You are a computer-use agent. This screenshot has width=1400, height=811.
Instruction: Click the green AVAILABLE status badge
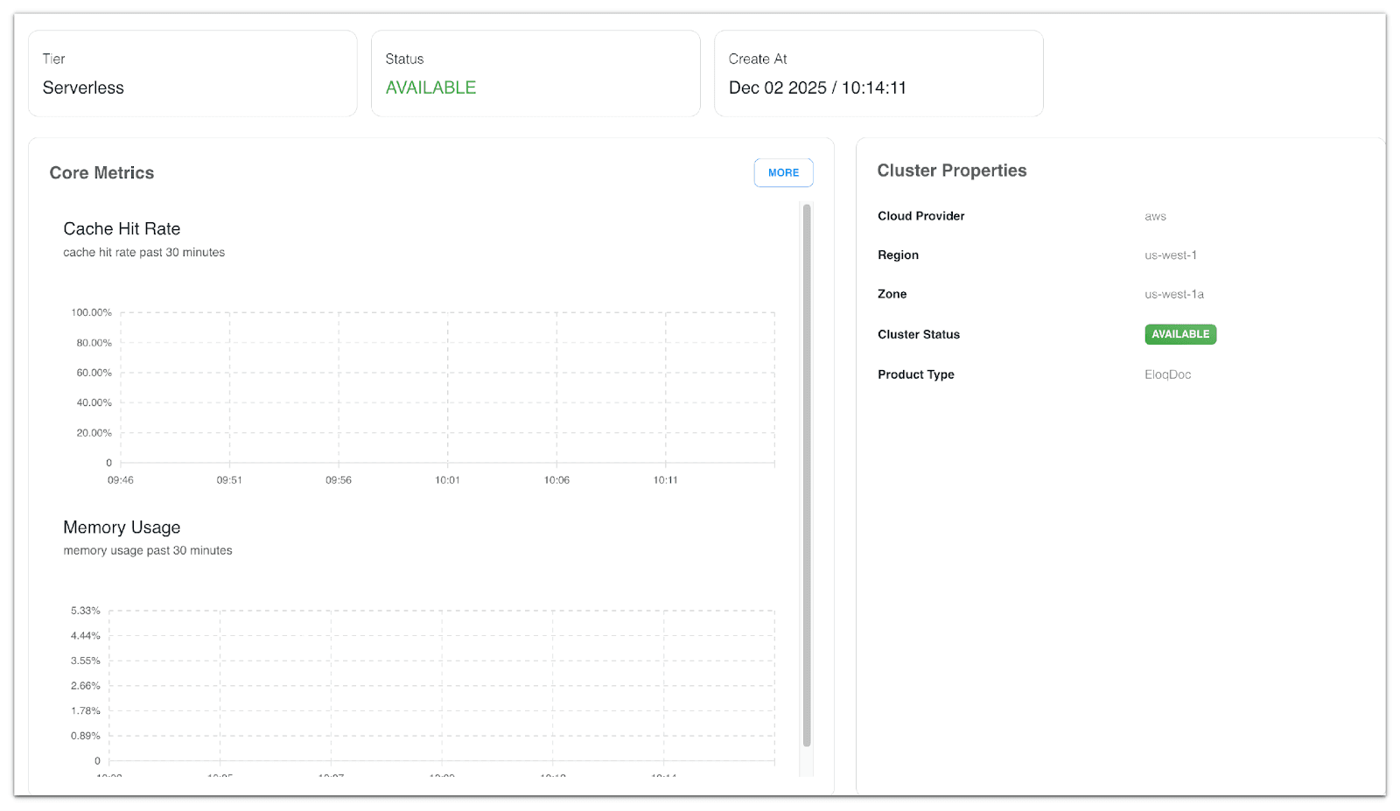(x=1179, y=334)
